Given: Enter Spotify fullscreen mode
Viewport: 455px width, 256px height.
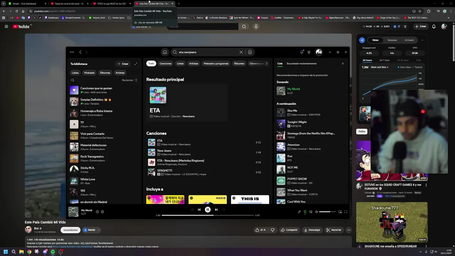Looking at the screenshot, I should click(346, 212).
